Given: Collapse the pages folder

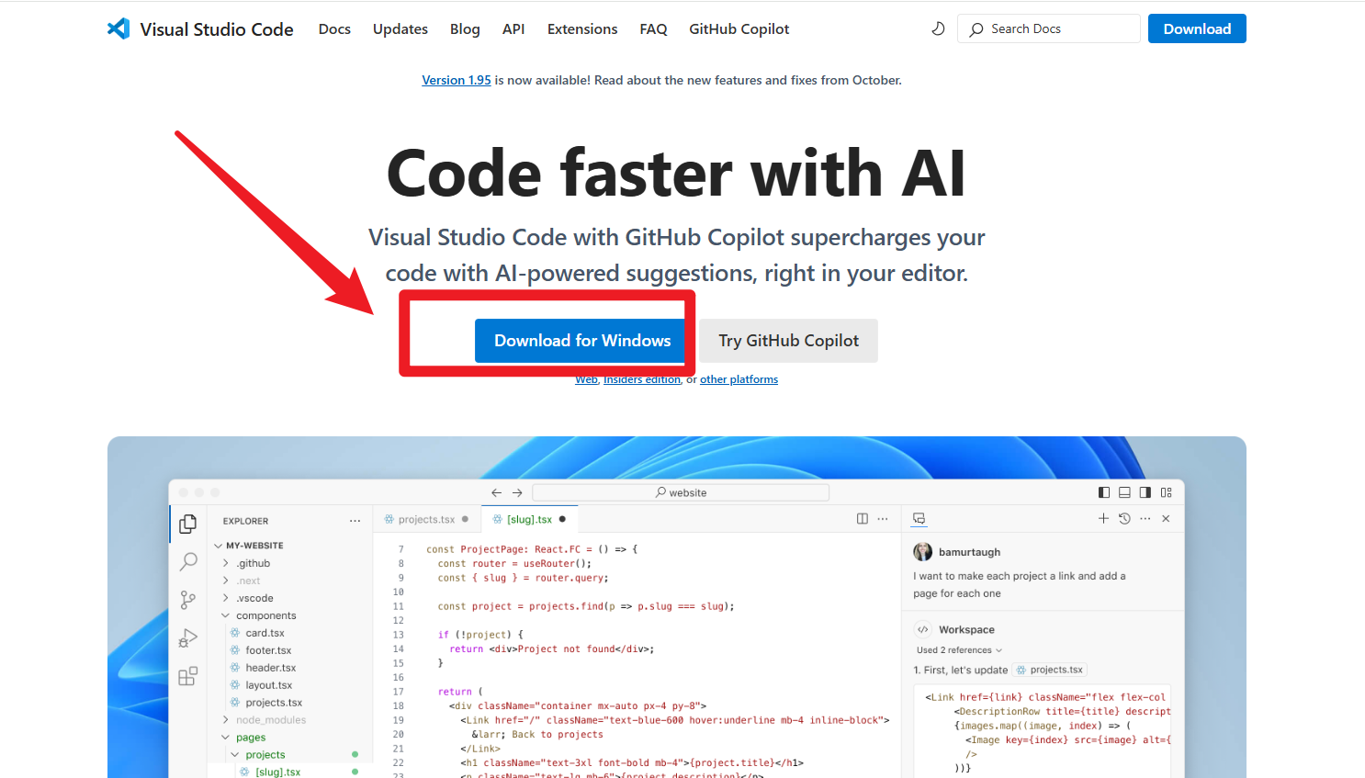Looking at the screenshot, I should click(x=226, y=738).
